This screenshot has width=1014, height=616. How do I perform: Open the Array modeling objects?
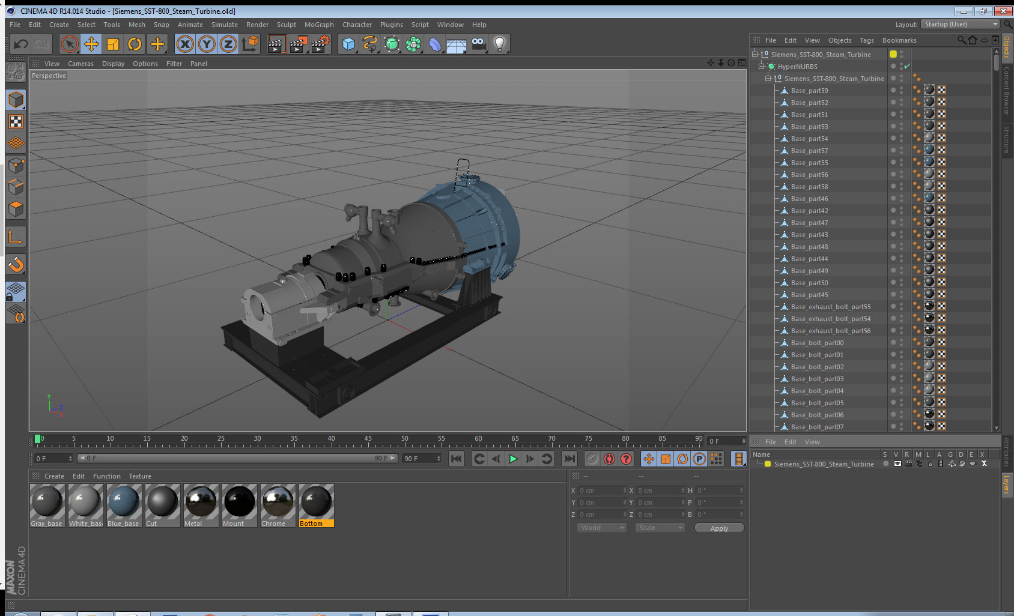tap(413, 44)
